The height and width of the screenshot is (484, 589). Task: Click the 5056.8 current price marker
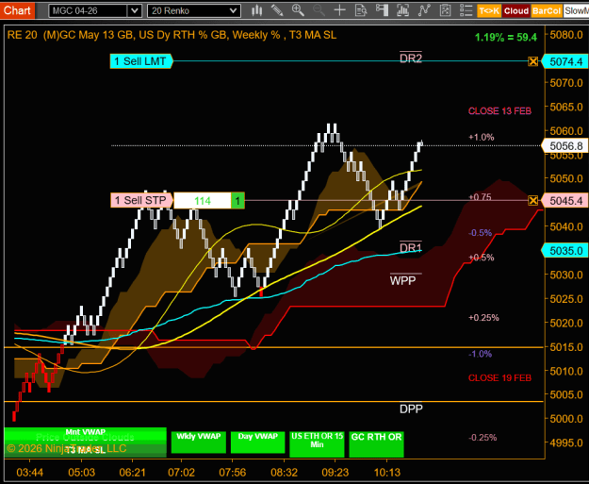pos(564,145)
